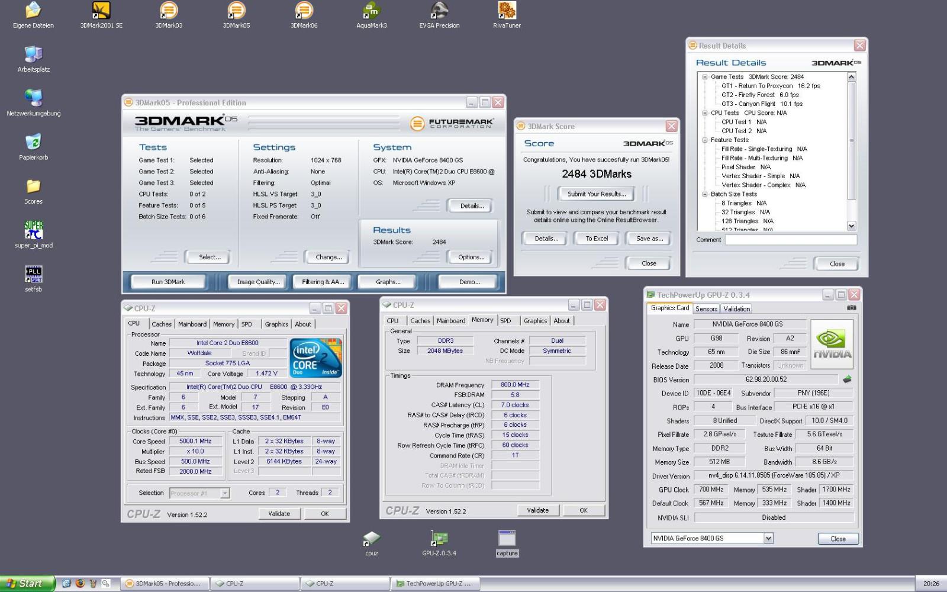
Task: Collapse the Game Tests tree node
Action: (704, 77)
